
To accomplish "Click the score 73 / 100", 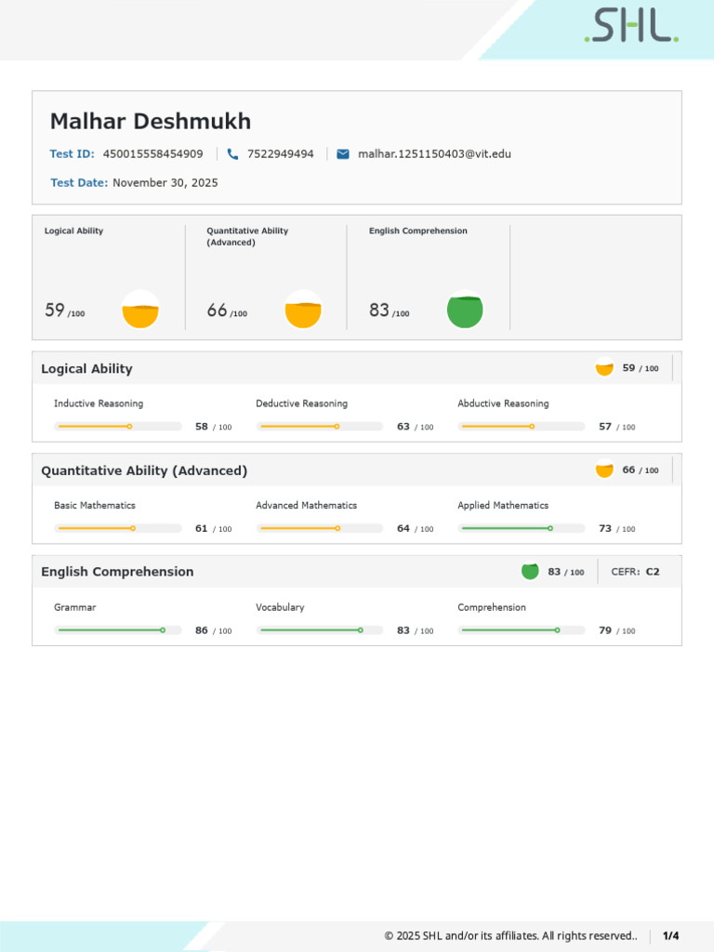I will (617, 529).
